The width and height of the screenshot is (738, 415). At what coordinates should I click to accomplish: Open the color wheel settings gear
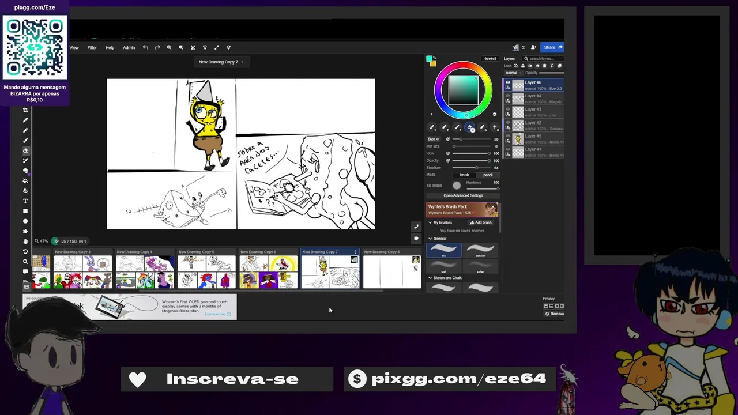click(495, 114)
